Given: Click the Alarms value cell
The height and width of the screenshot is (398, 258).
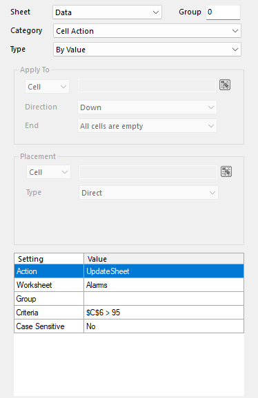Looking at the screenshot, I should [x=163, y=285].
